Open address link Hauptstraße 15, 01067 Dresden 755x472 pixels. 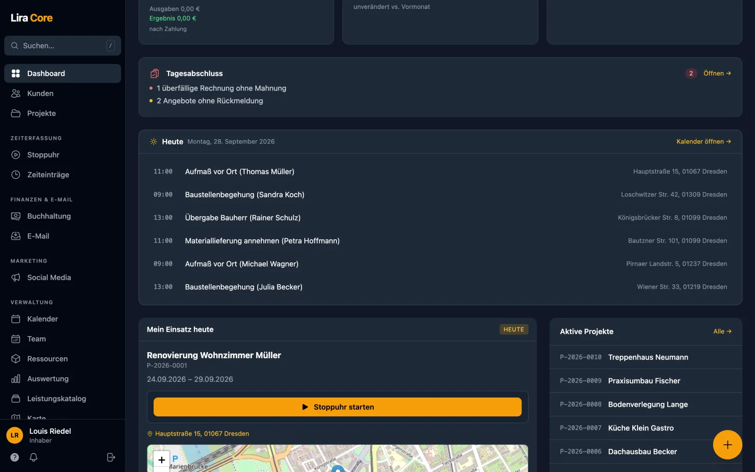tap(198, 434)
